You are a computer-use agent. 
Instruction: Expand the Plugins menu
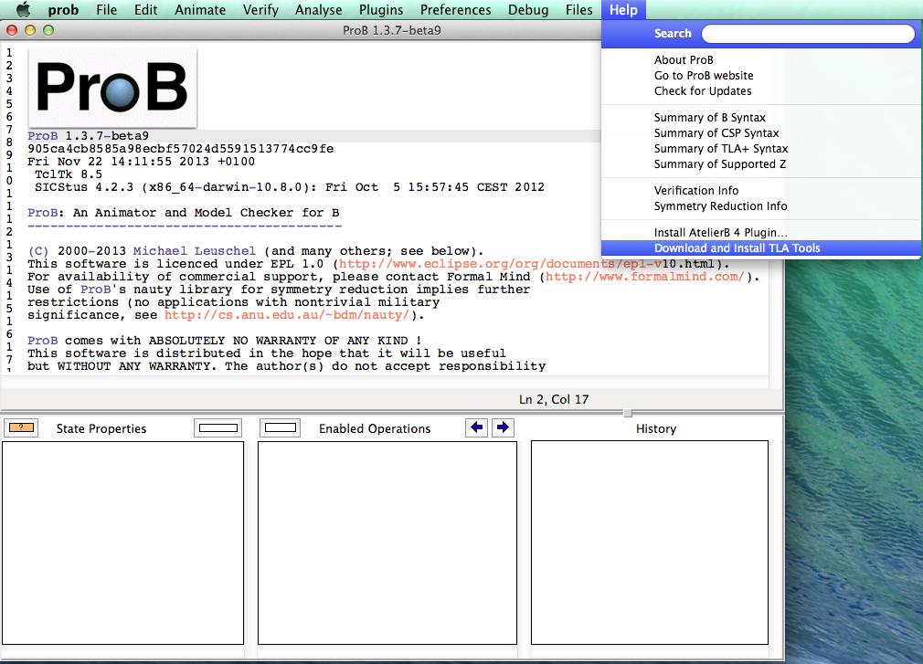(x=380, y=10)
